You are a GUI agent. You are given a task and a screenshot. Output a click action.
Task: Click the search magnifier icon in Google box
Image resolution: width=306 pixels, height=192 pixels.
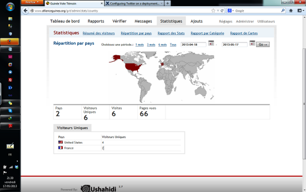(x=283, y=11)
